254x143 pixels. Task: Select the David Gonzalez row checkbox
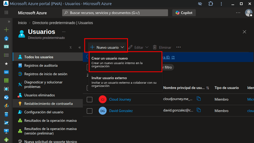click(89, 111)
